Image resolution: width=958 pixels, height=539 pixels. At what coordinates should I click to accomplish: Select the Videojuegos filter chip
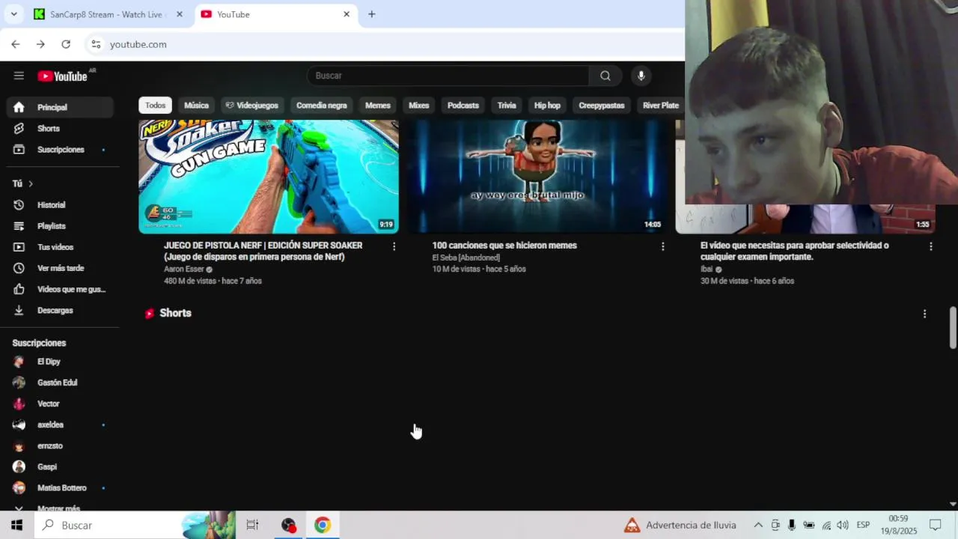tap(251, 106)
